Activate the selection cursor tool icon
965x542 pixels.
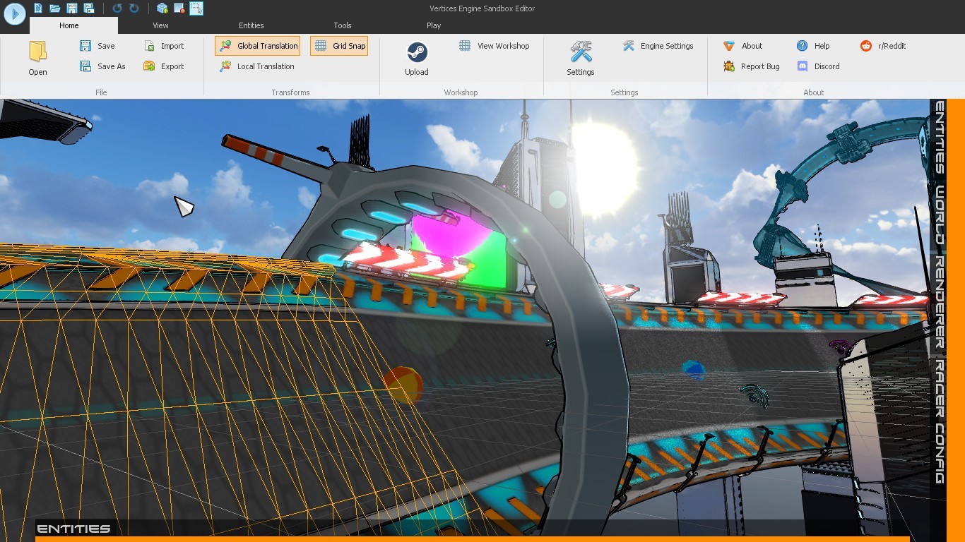coord(196,8)
